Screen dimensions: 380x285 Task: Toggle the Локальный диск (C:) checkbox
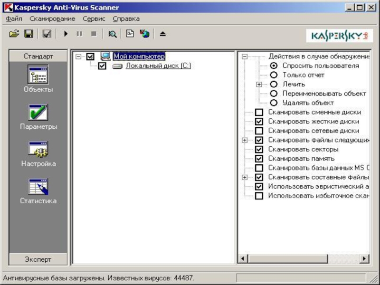(102, 66)
